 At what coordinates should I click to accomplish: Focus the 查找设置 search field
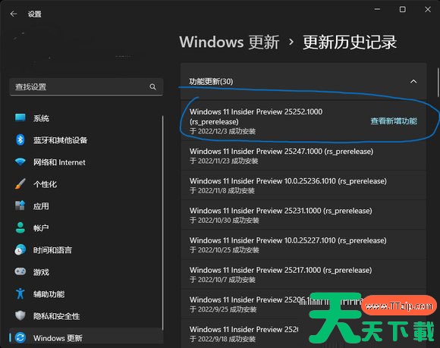(86, 87)
